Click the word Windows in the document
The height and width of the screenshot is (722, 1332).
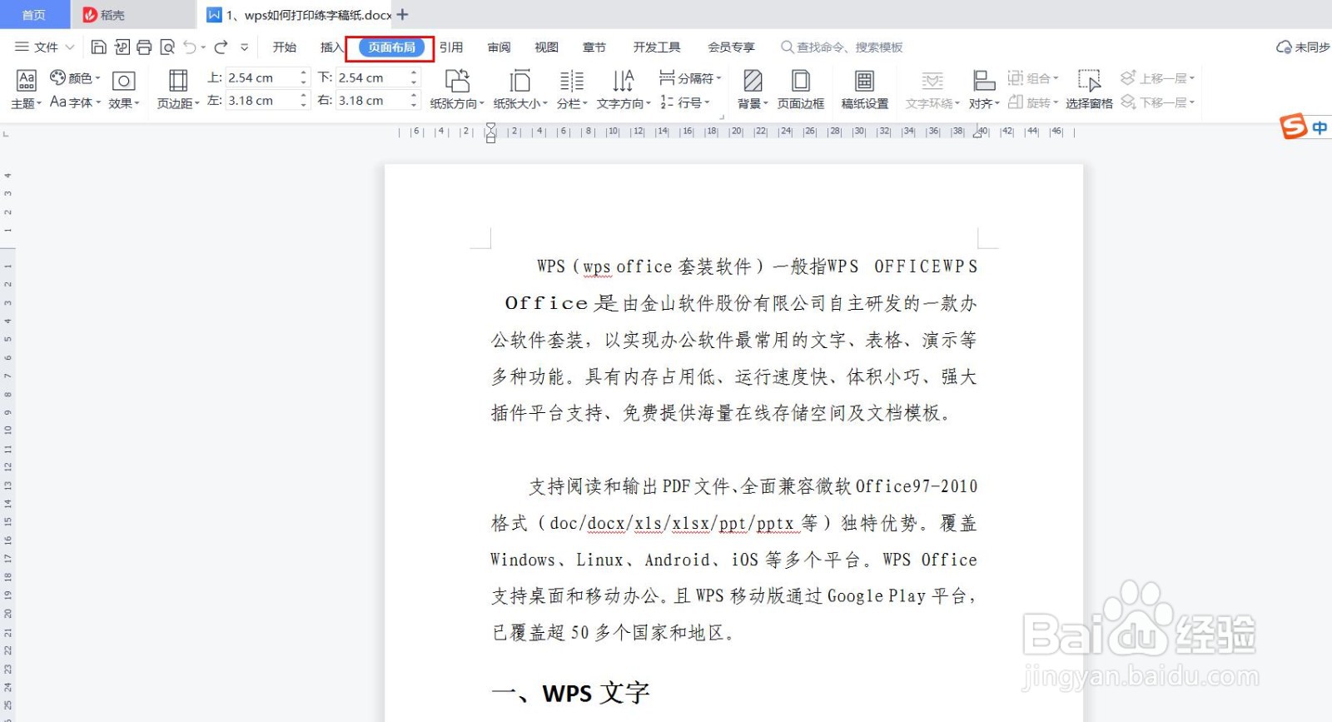523,560
